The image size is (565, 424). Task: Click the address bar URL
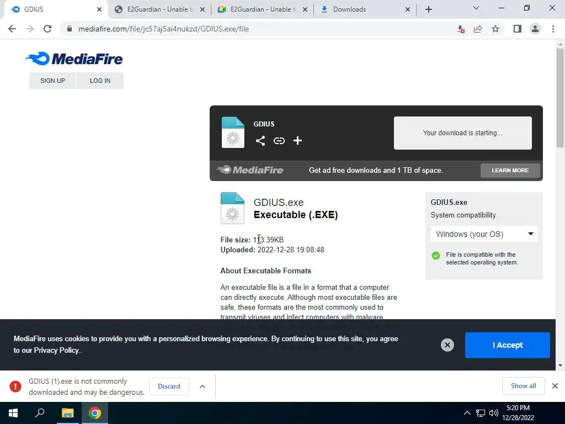point(163,29)
